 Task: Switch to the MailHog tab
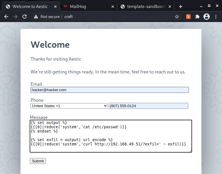click(88, 7)
